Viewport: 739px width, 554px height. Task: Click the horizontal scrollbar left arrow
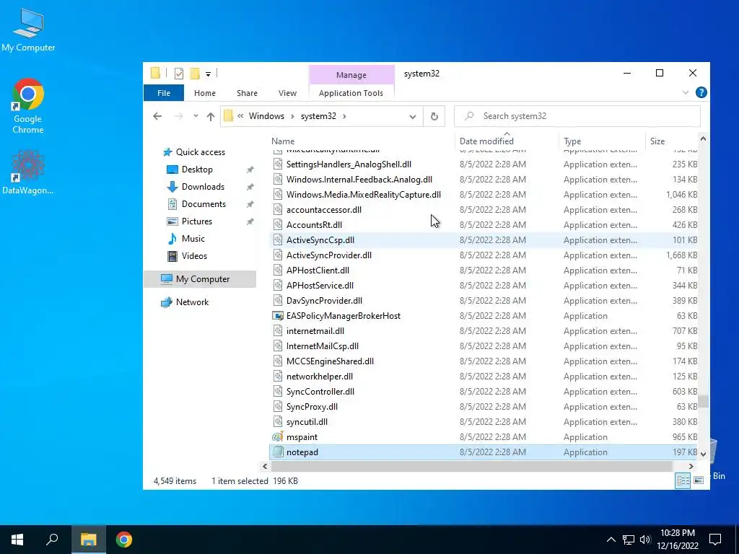coord(265,467)
